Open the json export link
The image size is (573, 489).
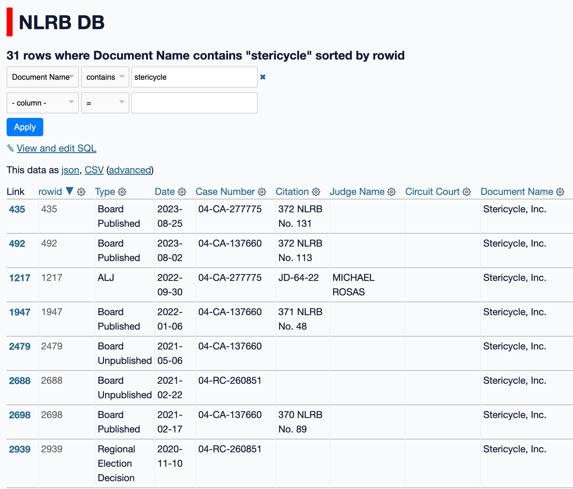tap(70, 170)
